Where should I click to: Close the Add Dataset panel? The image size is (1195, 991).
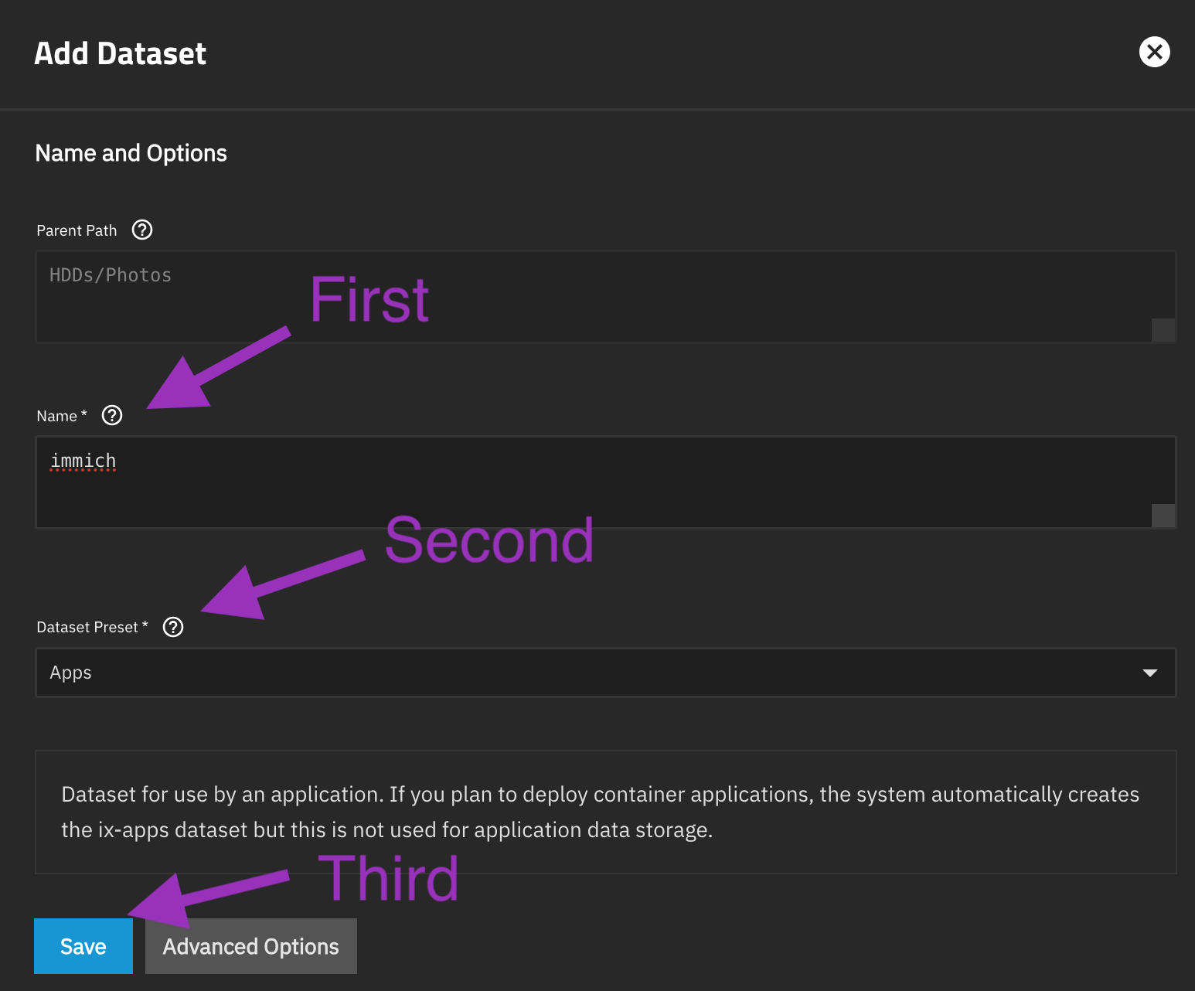(x=1154, y=52)
